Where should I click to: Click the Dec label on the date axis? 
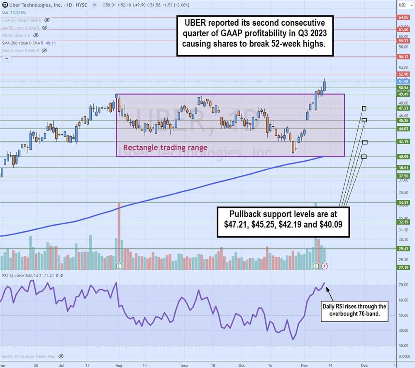click(364, 366)
